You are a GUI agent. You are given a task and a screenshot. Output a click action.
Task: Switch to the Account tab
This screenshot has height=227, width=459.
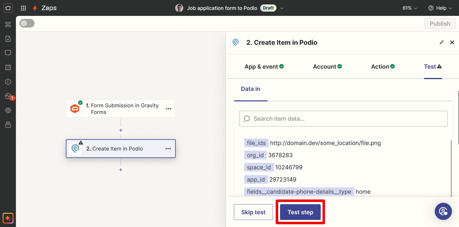click(327, 67)
